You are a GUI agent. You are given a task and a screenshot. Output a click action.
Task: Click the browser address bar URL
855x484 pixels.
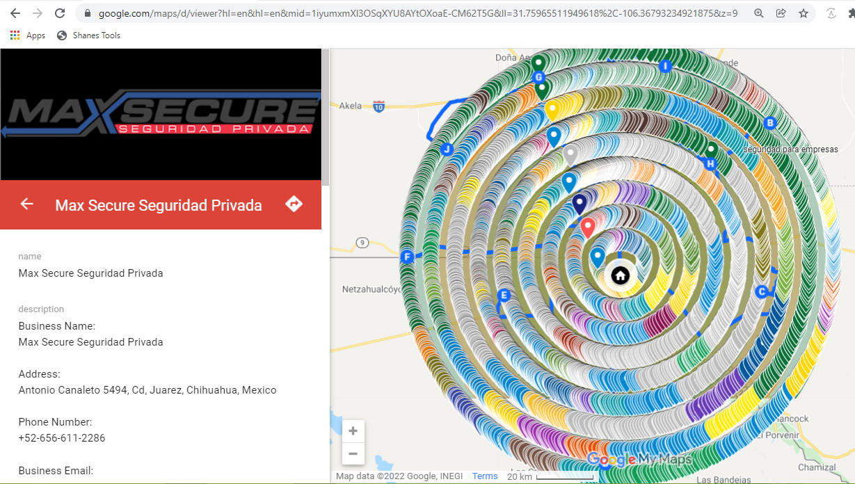point(417,13)
